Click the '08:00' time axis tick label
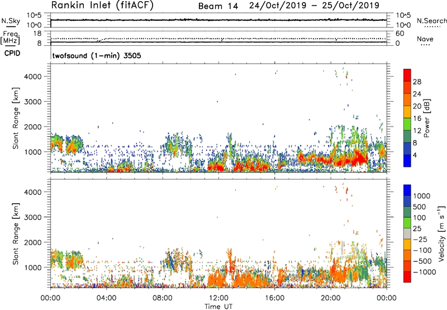Screen dimensions: 447x310 tap(163, 298)
